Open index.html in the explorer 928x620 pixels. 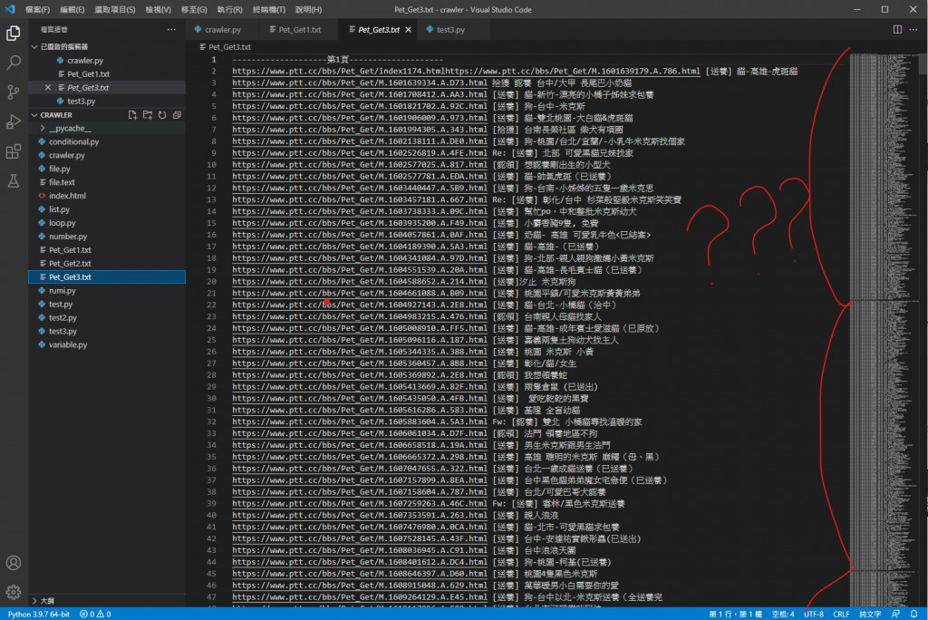point(67,196)
